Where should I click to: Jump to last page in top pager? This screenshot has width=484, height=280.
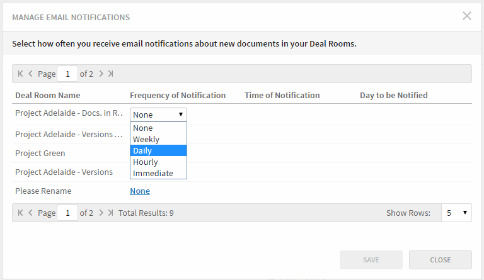click(x=110, y=74)
